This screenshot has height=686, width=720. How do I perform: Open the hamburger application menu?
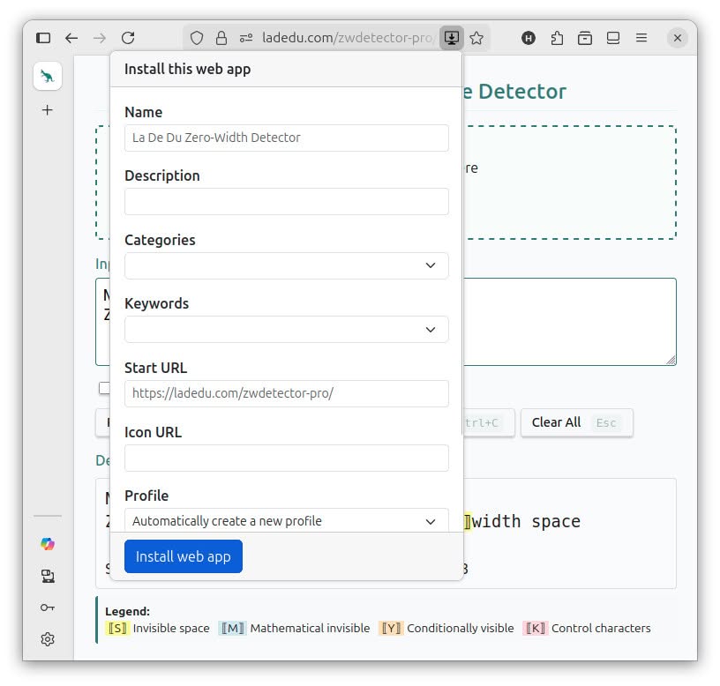click(641, 38)
